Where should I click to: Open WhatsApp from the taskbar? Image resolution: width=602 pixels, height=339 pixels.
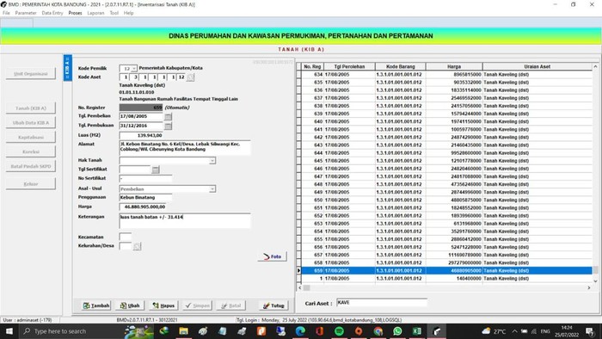397,331
